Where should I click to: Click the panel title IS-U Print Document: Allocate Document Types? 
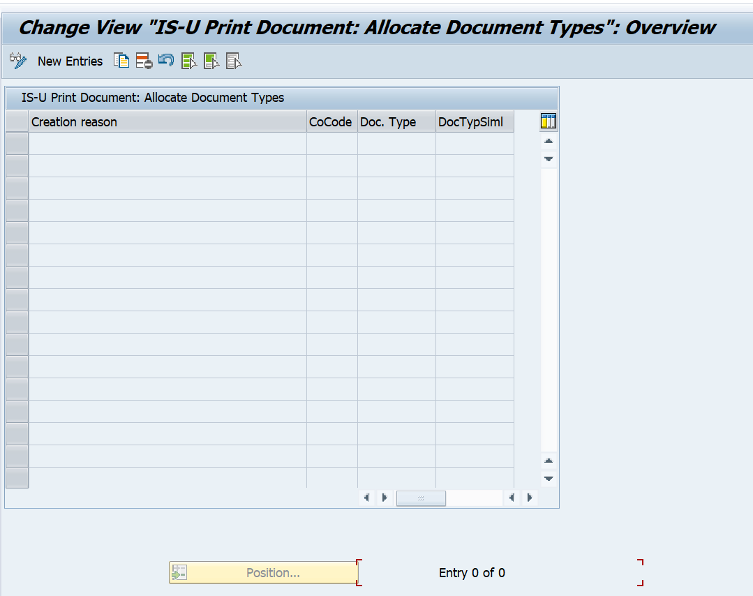153,98
